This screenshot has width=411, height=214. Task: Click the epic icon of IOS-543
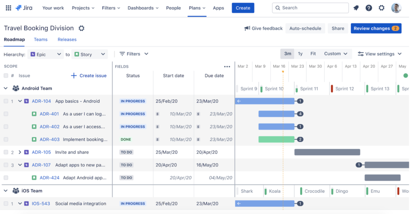pos(26,204)
